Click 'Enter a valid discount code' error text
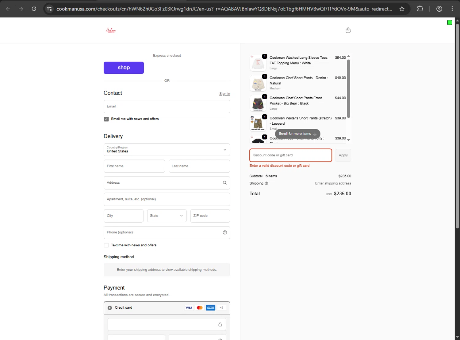Screen dimensions: 460x340 (279, 166)
